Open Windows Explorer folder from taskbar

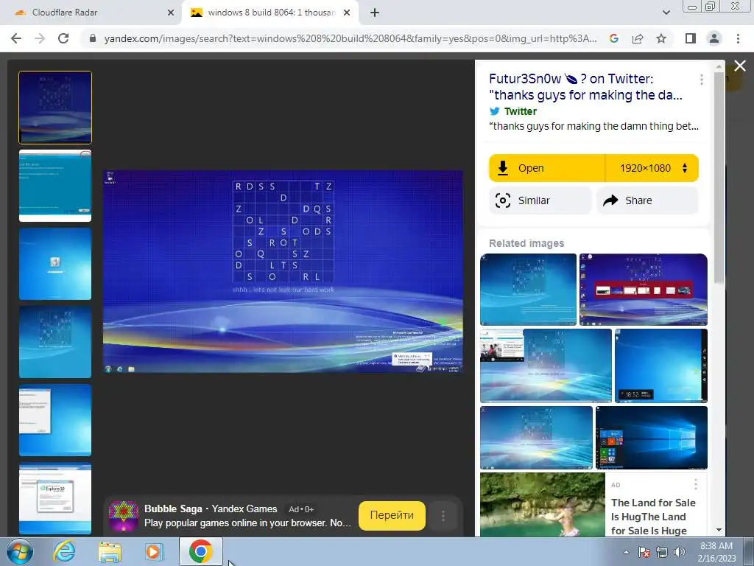point(110,552)
